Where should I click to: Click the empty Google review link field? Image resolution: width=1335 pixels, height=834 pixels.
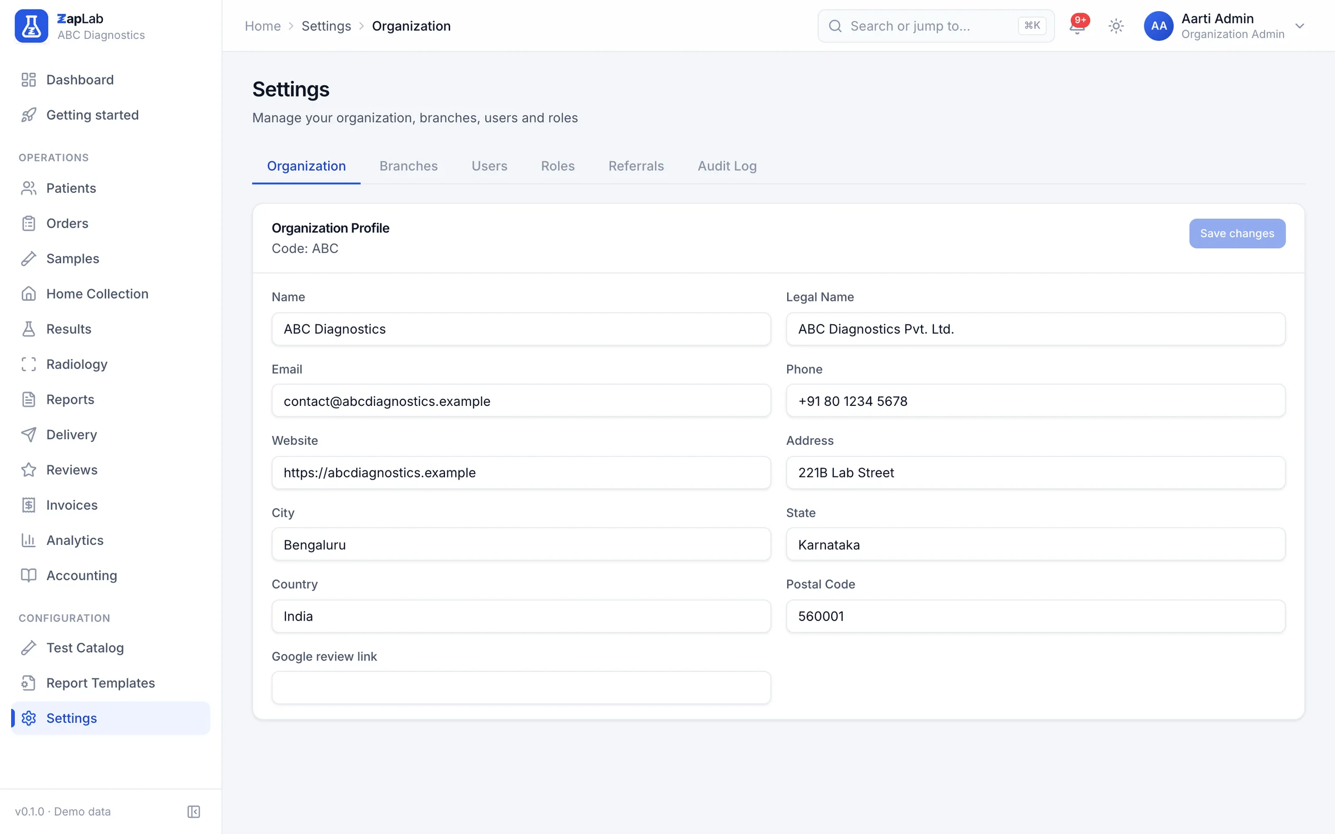521,688
